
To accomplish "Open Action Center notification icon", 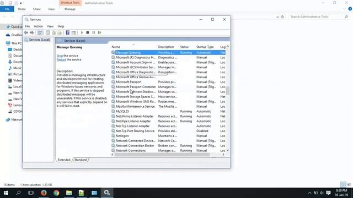I will coord(329,193).
